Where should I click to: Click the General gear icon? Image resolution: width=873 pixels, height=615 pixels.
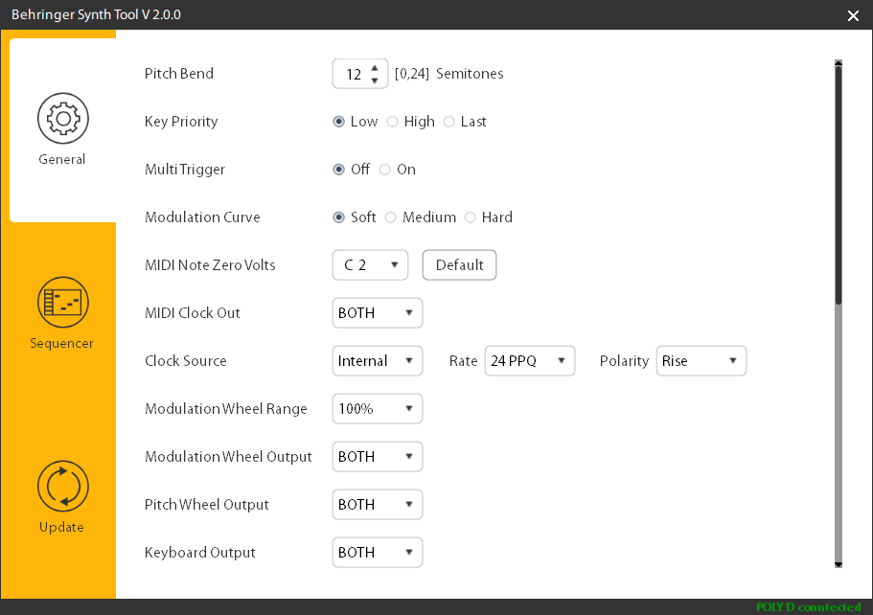62,119
